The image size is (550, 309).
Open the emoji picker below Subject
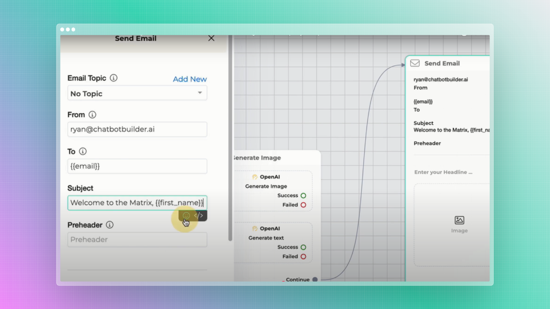pyautogui.click(x=186, y=216)
